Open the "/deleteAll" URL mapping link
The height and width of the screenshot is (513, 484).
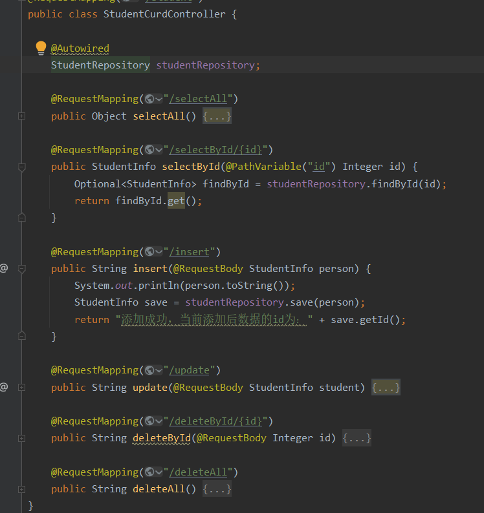pyautogui.click(x=198, y=472)
